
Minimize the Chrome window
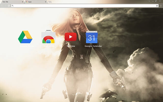(x=153, y=1)
